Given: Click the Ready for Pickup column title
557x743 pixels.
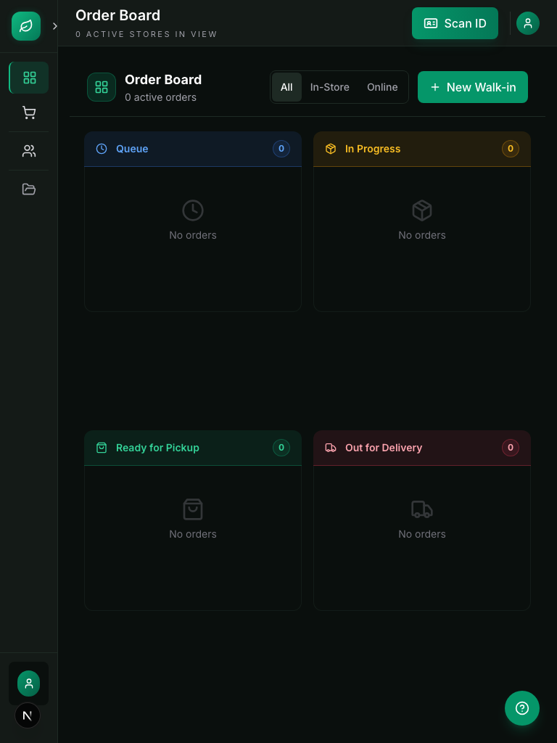Looking at the screenshot, I should pos(157,448).
